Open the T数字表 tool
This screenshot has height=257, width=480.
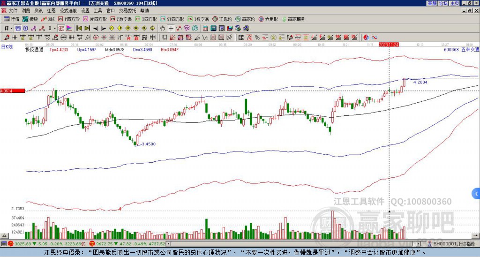point(198,19)
